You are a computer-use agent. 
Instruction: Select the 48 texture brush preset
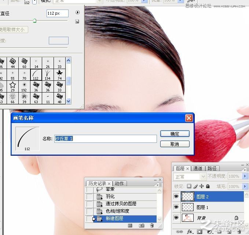tap(59, 98)
